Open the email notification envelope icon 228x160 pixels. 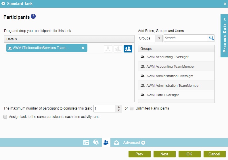click(116, 142)
